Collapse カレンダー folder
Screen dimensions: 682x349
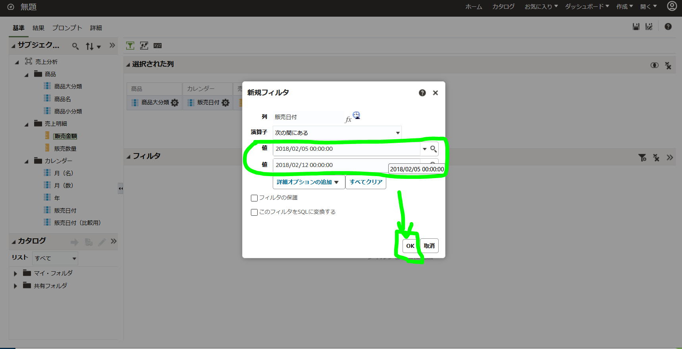(26, 161)
